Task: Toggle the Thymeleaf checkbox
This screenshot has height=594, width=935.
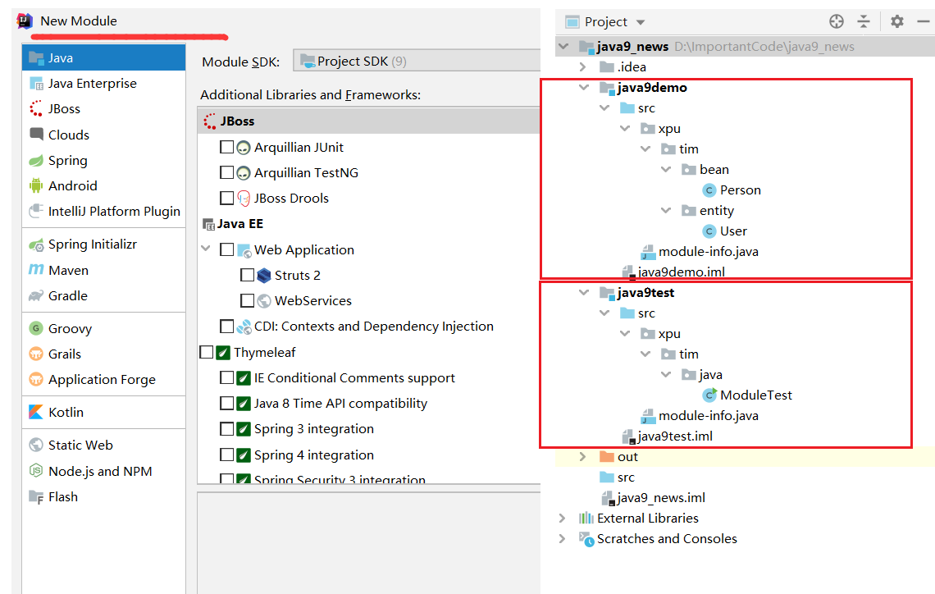Action: point(207,352)
